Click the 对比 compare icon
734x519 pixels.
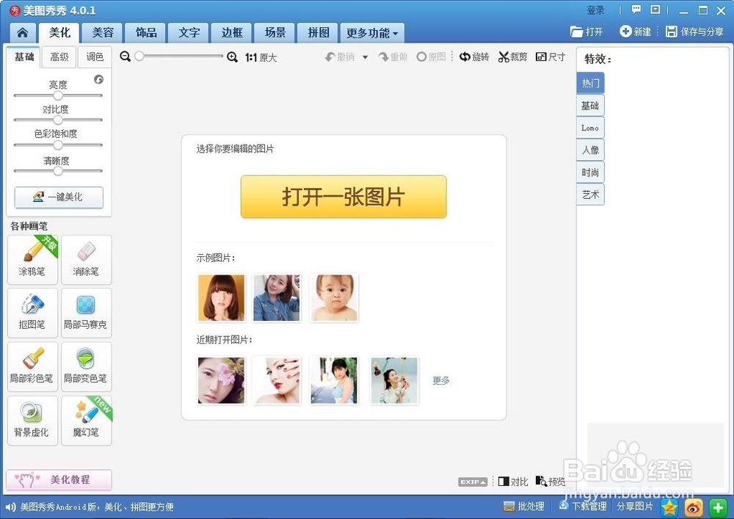(513, 482)
